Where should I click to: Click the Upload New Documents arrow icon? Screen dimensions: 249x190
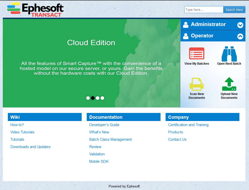[x=229, y=84]
